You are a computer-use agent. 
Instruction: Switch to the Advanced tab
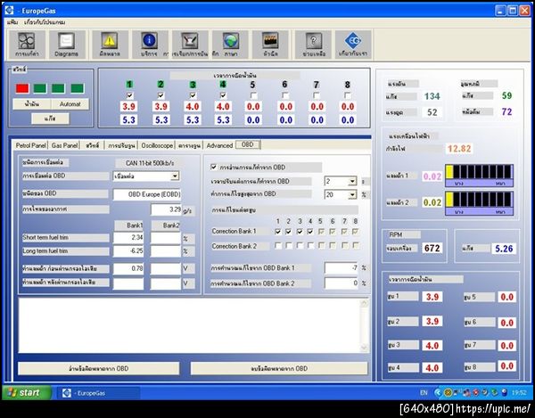pos(219,145)
